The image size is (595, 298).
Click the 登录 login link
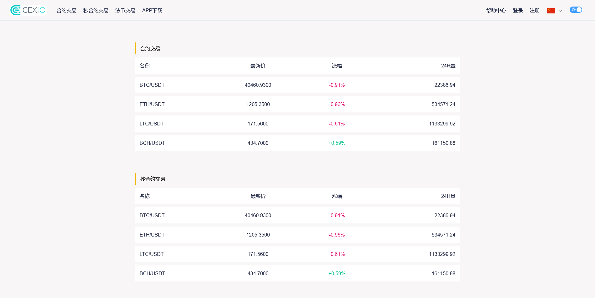coord(518,11)
